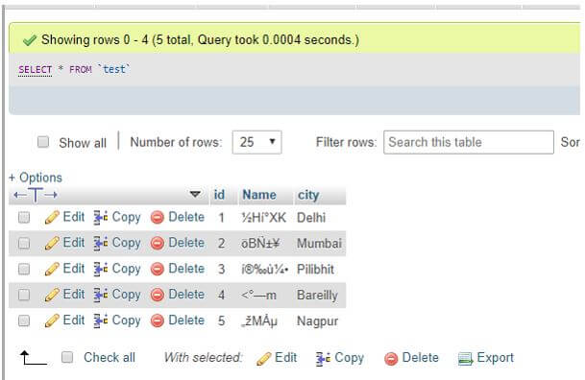585x380 pixels.
Task: Click the Copy icon in the Mumbai row
Action: coord(100,243)
